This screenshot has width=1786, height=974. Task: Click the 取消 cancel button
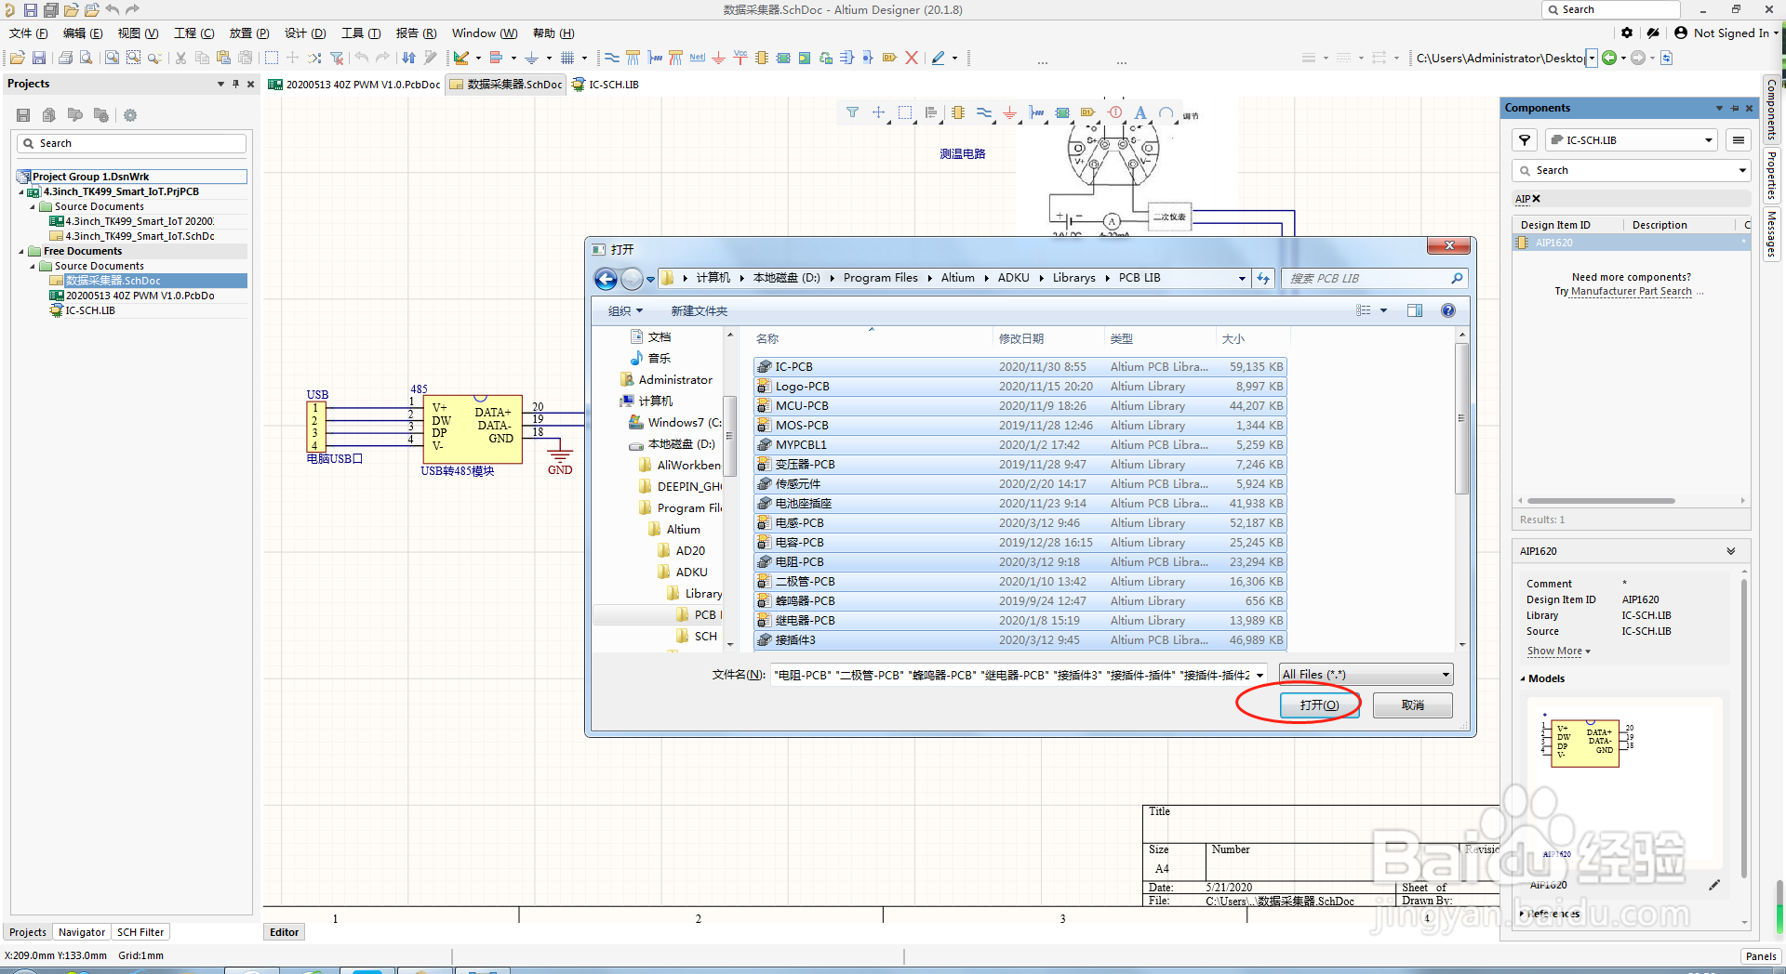(1412, 705)
